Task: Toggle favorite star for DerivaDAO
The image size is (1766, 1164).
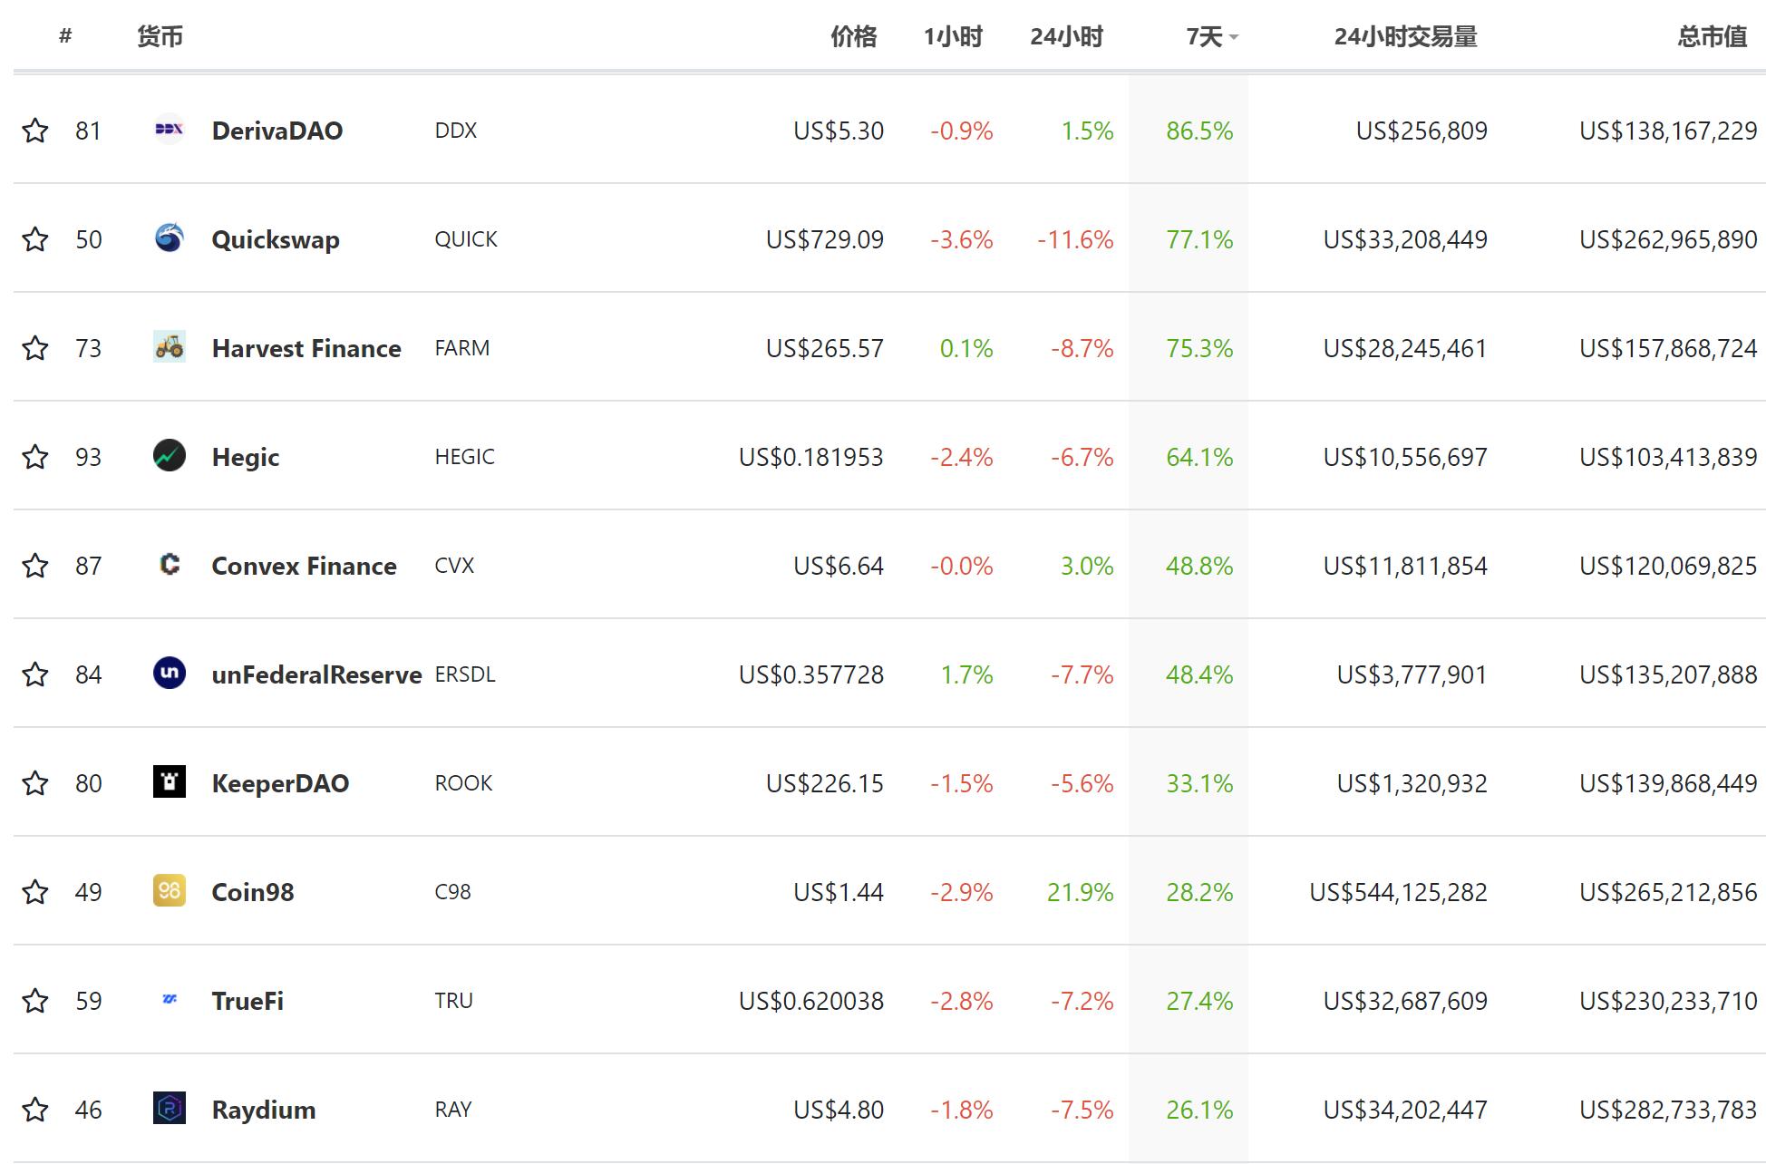Action: click(35, 131)
